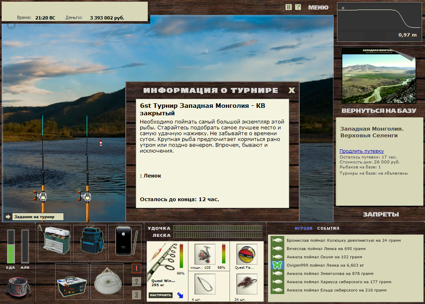The image size is (425, 304).
Task: Pause the game with pause icon
Action: point(289,7)
